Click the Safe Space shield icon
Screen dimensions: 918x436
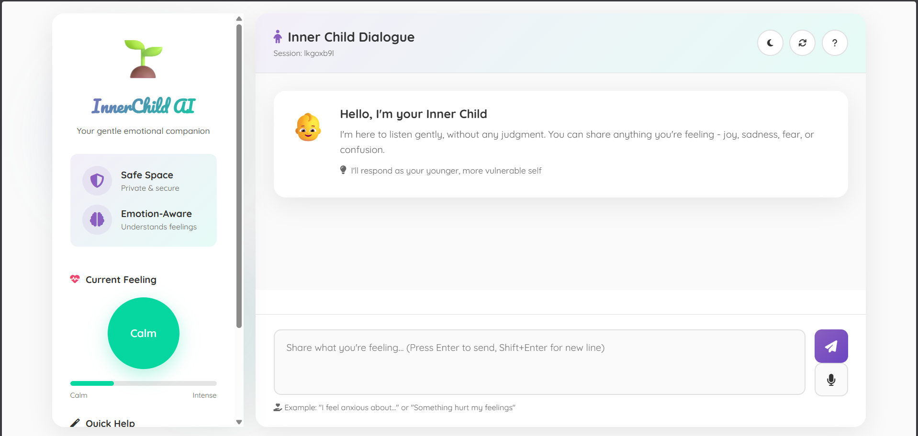(x=97, y=181)
